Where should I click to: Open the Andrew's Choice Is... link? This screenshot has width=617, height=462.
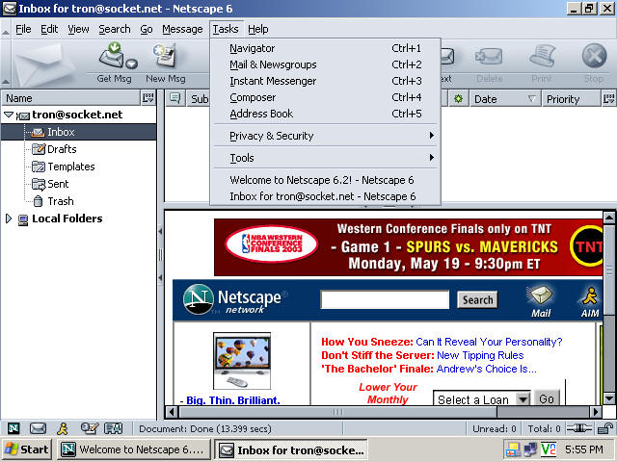point(486,369)
